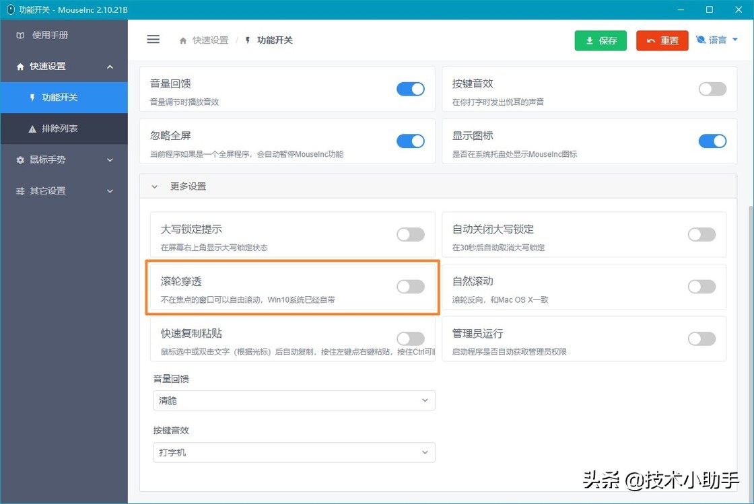
Task: Turn on 滚轮穿透 scroll pass-through
Action: tap(410, 286)
